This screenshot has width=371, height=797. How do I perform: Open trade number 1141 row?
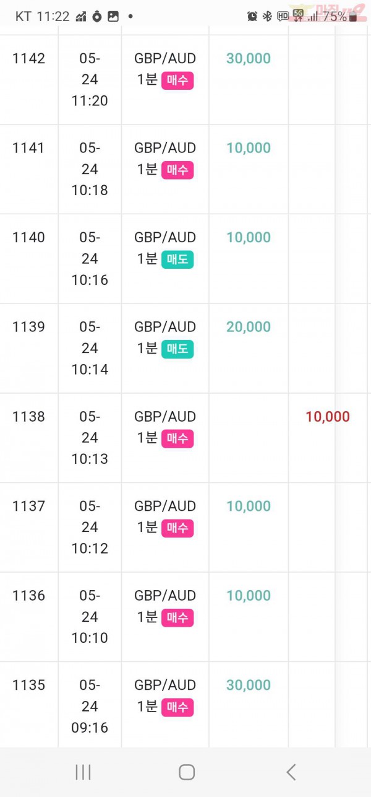(185, 169)
